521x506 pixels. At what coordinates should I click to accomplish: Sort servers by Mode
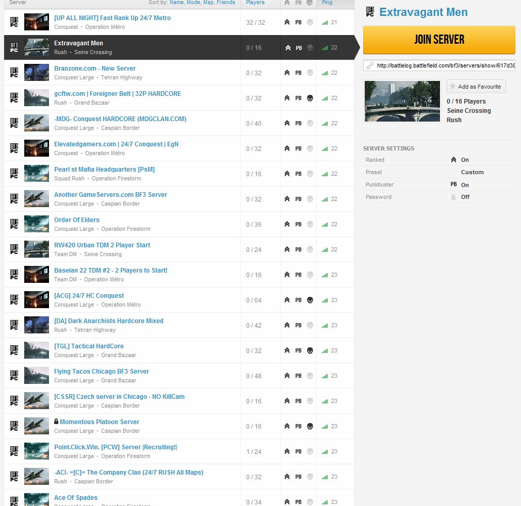click(193, 3)
